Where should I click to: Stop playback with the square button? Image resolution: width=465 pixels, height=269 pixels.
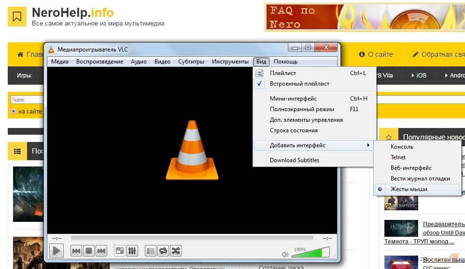(x=89, y=251)
